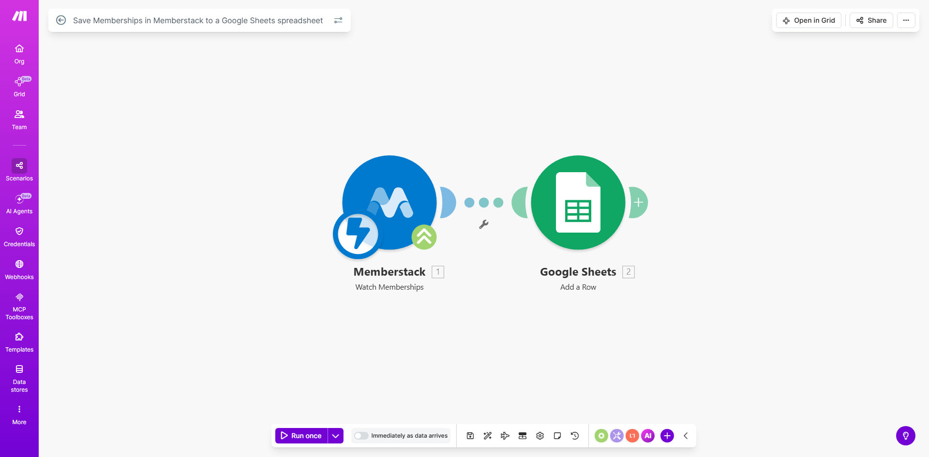Open the AI tools button

pyautogui.click(x=648, y=436)
